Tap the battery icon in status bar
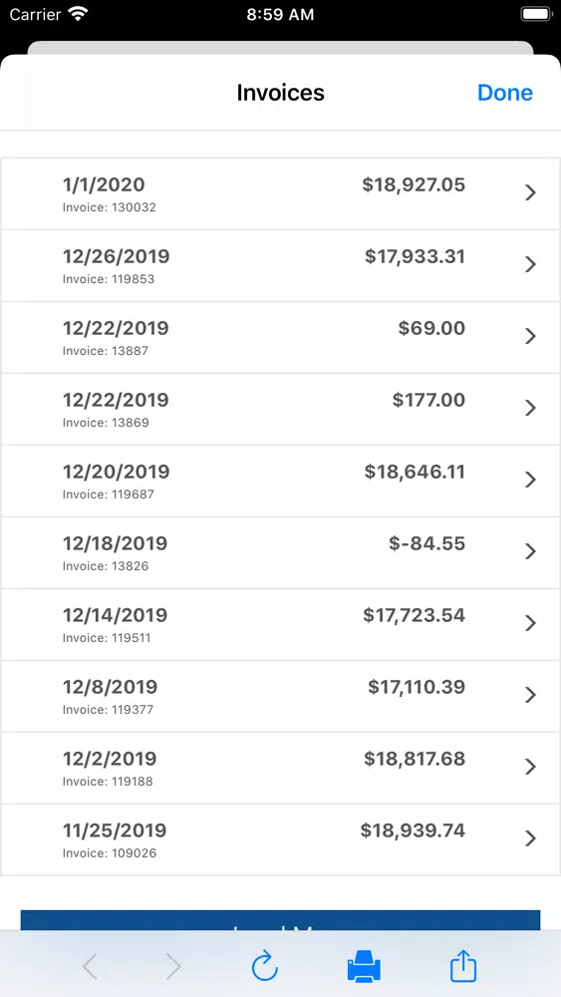561x997 pixels. pos(537,15)
